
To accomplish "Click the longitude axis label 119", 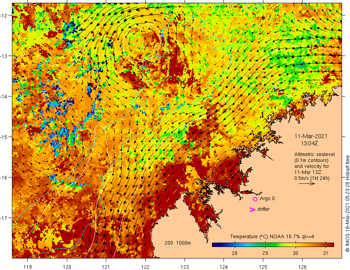I will [28, 267].
